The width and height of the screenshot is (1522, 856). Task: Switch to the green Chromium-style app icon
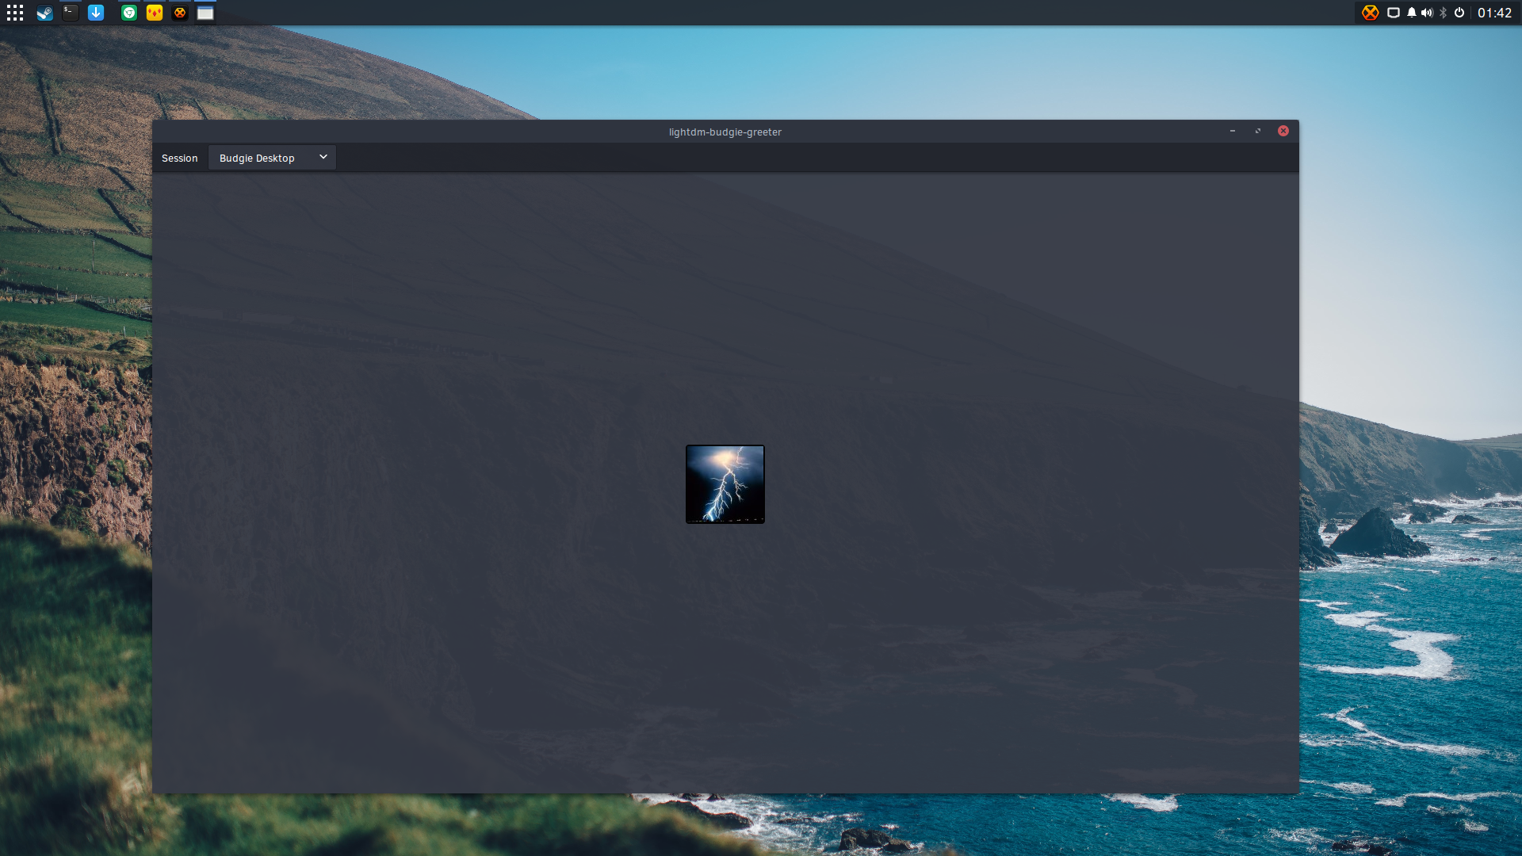(x=129, y=13)
